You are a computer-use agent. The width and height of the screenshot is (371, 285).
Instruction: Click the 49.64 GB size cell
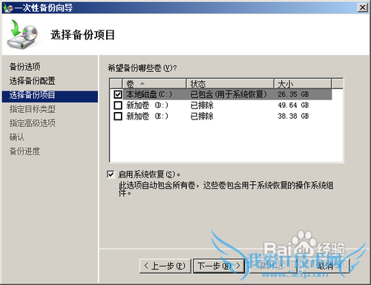point(293,105)
